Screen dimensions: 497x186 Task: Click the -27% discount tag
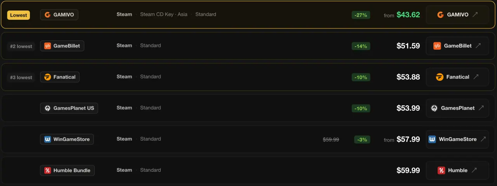tap(361, 15)
